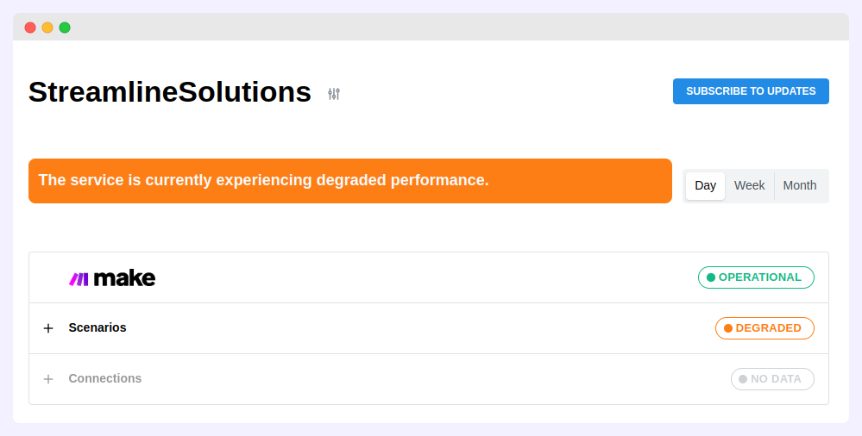Viewport: 862px width, 436px height.
Task: Close the window with the red button
Action: click(x=30, y=28)
